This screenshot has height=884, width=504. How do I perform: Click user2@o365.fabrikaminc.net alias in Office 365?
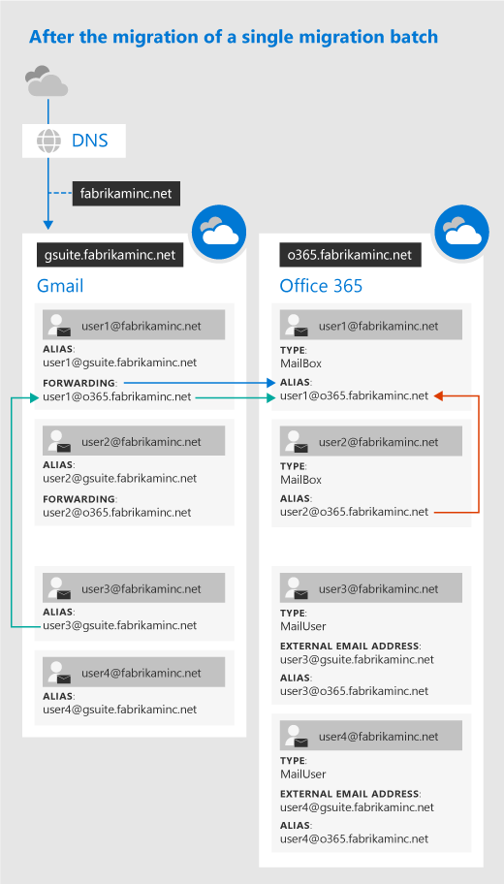point(355,512)
